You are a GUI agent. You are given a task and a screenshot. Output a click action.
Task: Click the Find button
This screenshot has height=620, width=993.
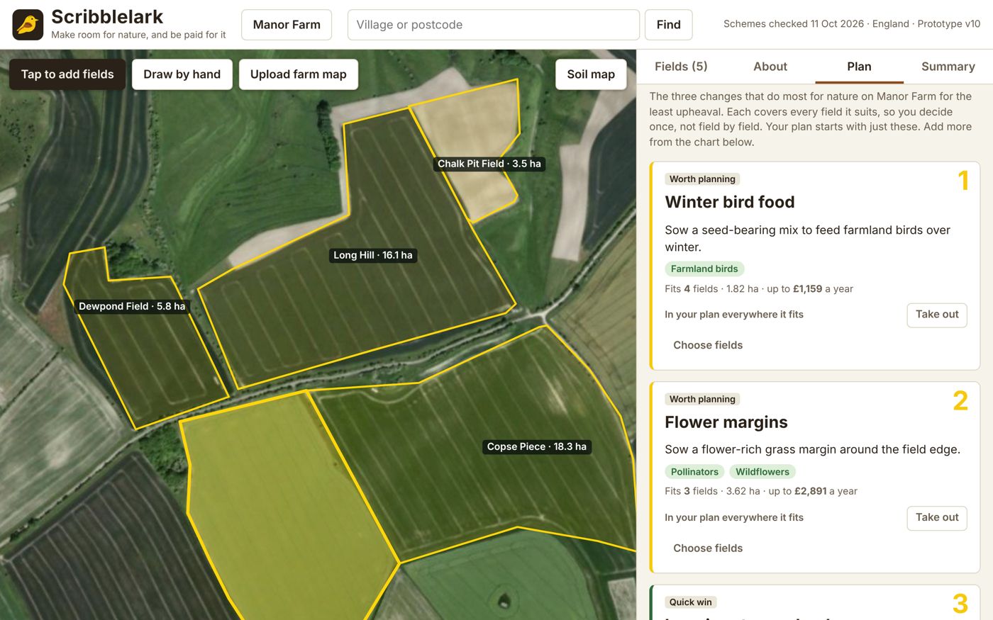pos(669,25)
